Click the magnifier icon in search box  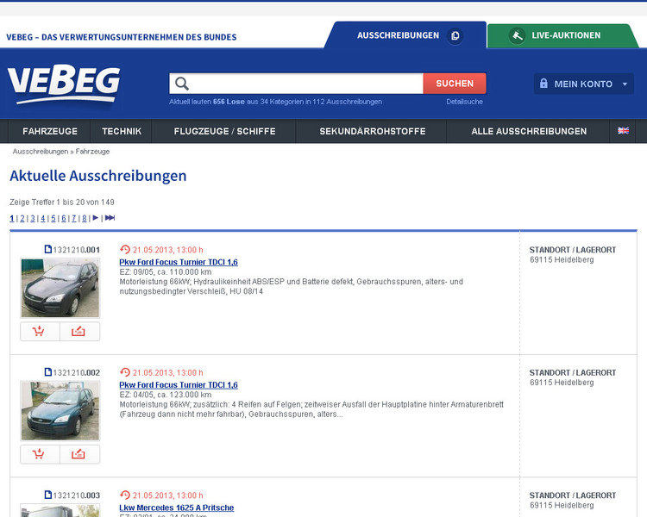tap(182, 84)
